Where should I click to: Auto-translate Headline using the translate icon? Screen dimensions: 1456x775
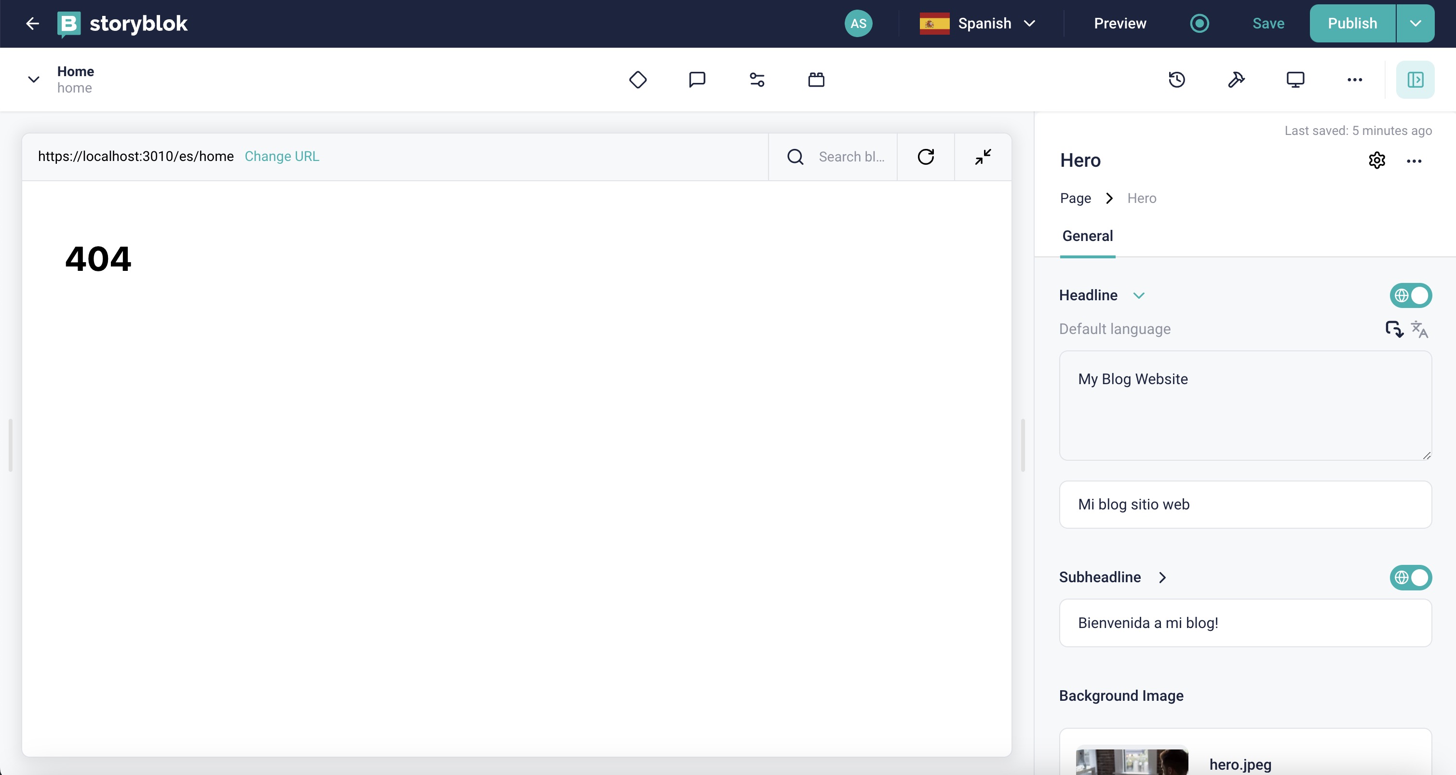pos(1420,328)
